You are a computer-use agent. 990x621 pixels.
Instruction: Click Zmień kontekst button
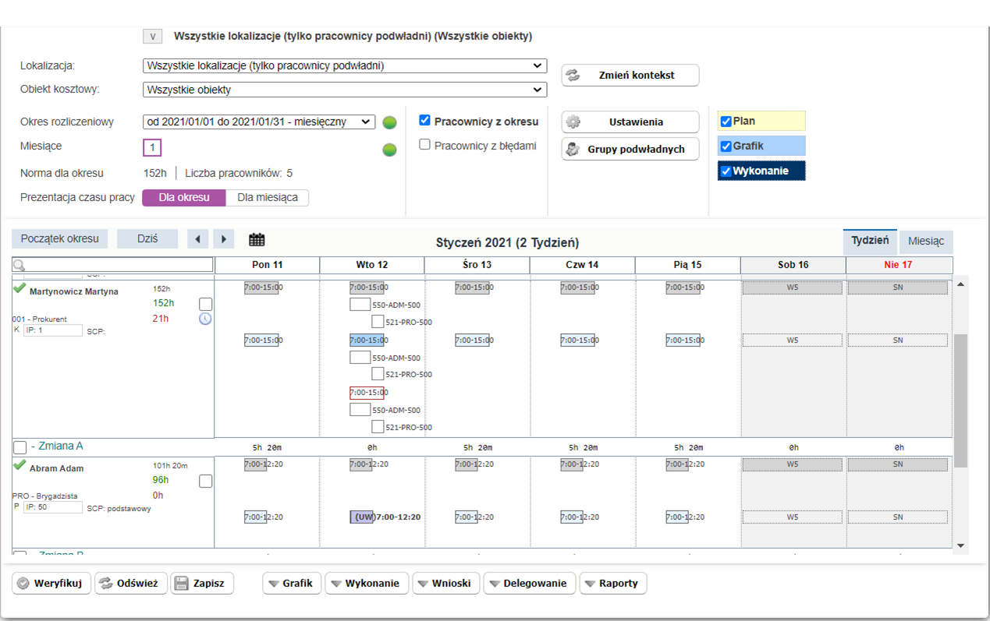click(x=630, y=76)
